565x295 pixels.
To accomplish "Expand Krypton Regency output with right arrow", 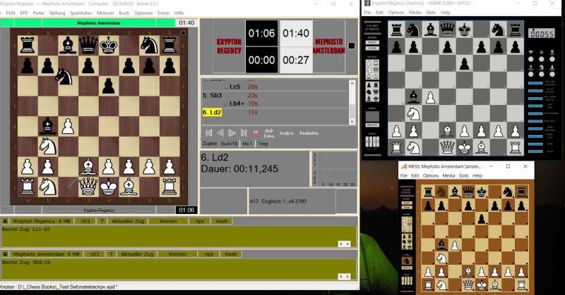I will [347, 244].
